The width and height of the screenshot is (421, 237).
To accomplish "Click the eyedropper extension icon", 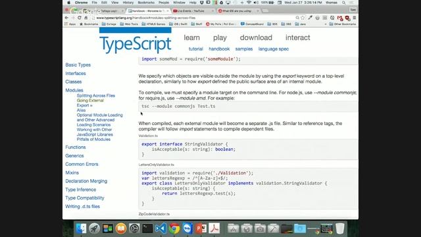I will pyautogui.click(x=310, y=18).
